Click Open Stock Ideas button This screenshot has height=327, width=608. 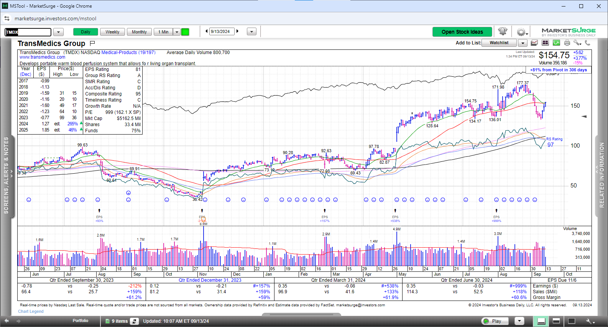point(462,32)
